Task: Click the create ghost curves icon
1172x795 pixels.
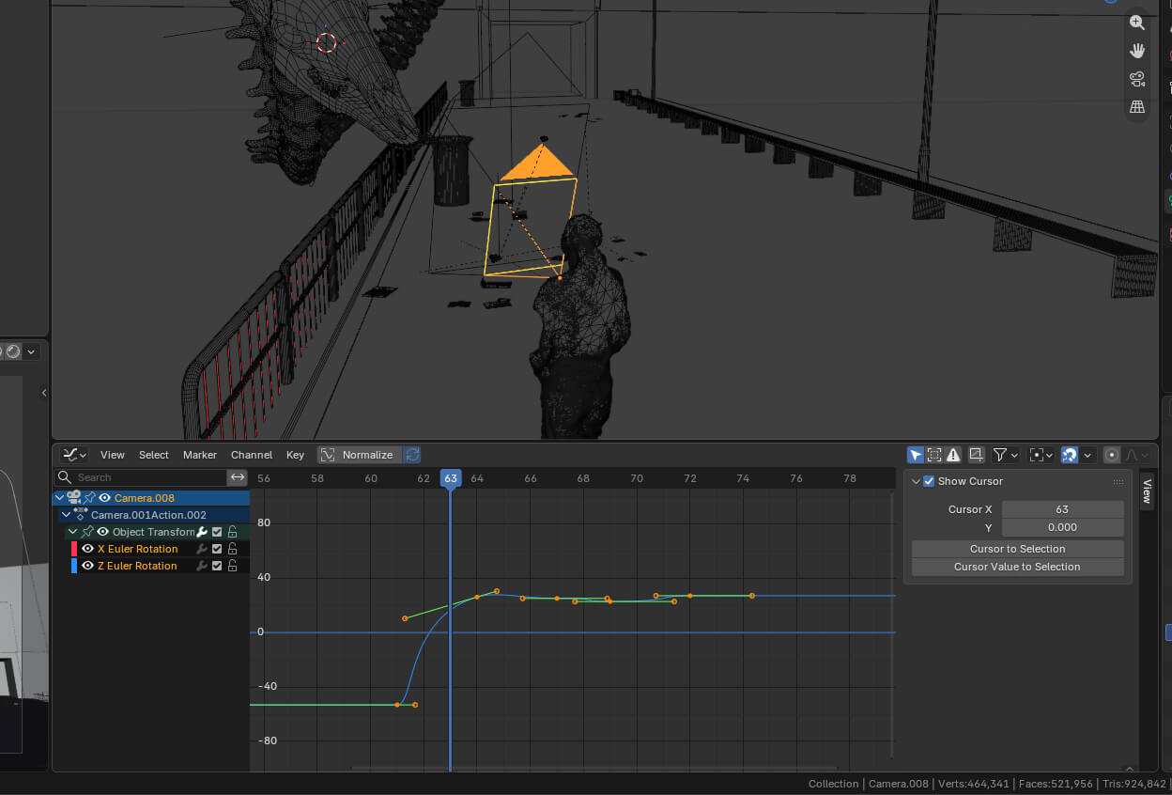Action: (x=976, y=455)
